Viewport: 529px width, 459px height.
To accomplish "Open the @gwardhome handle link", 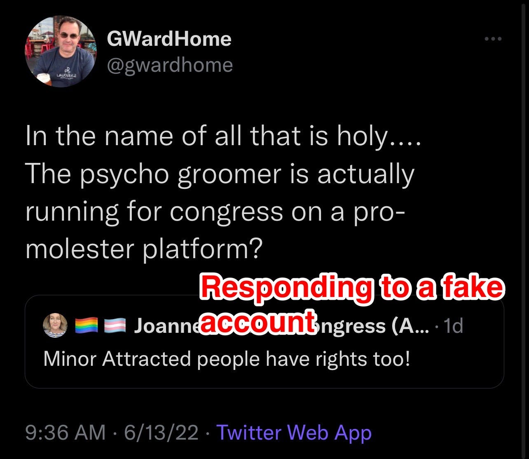I will [x=170, y=65].
